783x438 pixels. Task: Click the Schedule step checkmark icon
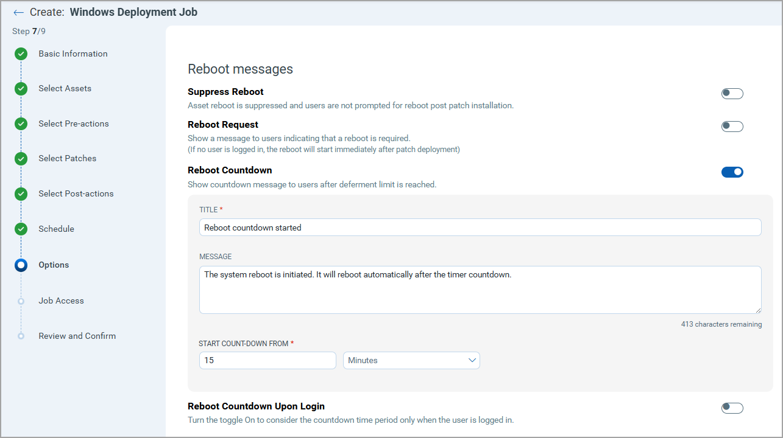tap(21, 229)
